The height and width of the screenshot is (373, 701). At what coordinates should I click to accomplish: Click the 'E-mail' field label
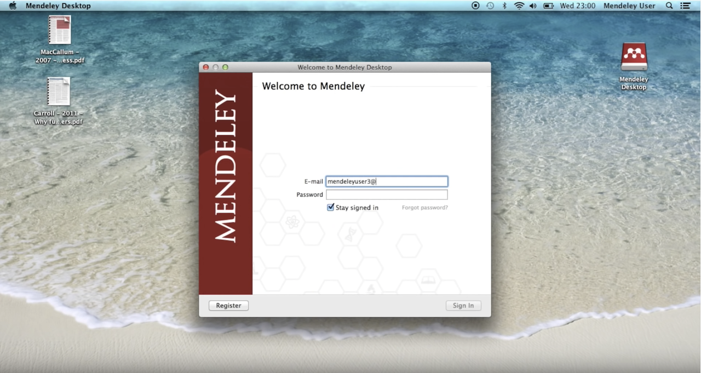[x=314, y=181]
